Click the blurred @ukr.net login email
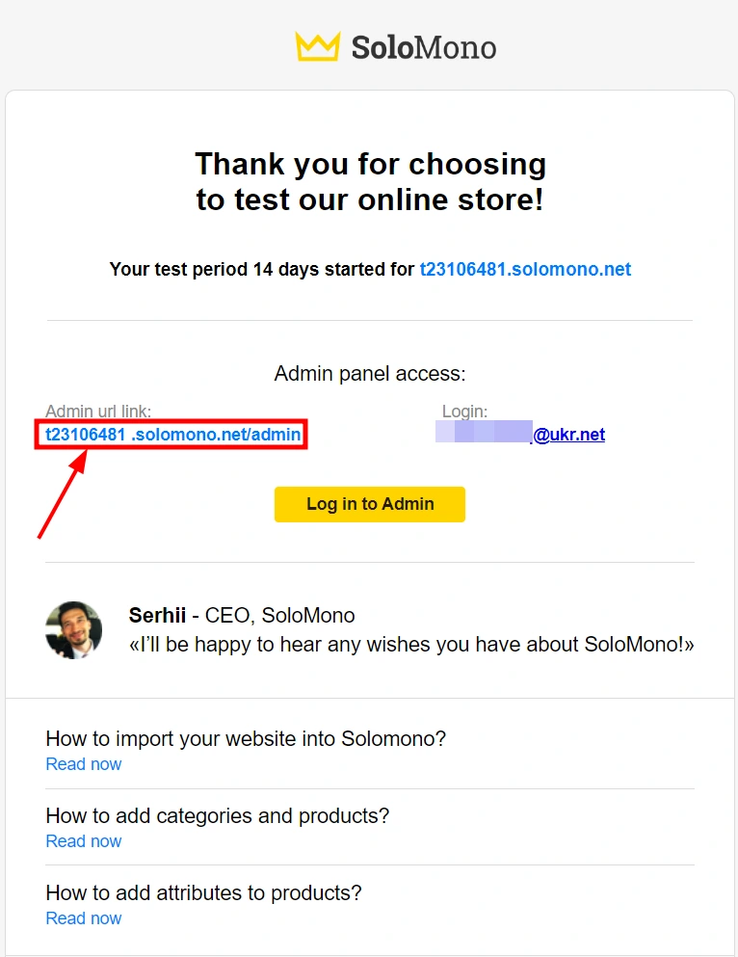This screenshot has width=738, height=957. [x=520, y=435]
